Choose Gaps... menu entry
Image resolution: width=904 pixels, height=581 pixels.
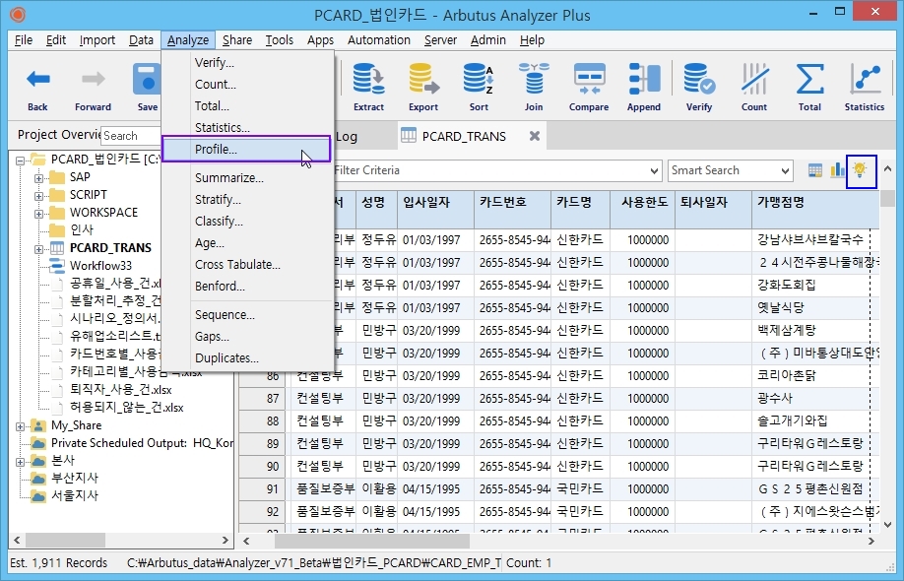[212, 337]
